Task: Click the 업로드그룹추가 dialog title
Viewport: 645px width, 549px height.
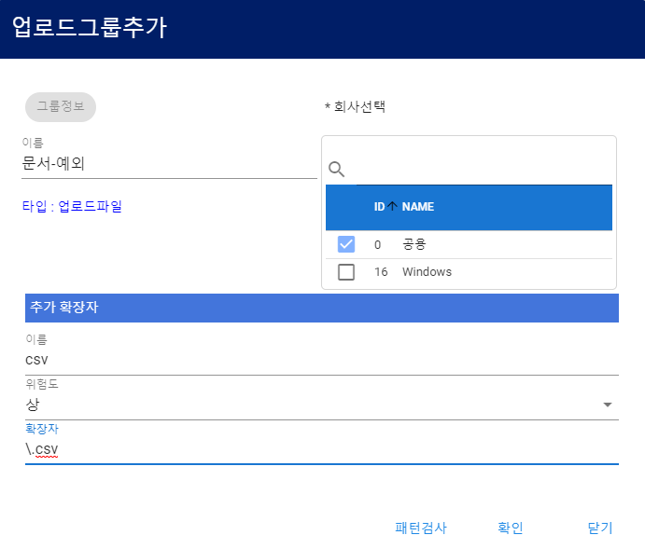Action: 90,28
